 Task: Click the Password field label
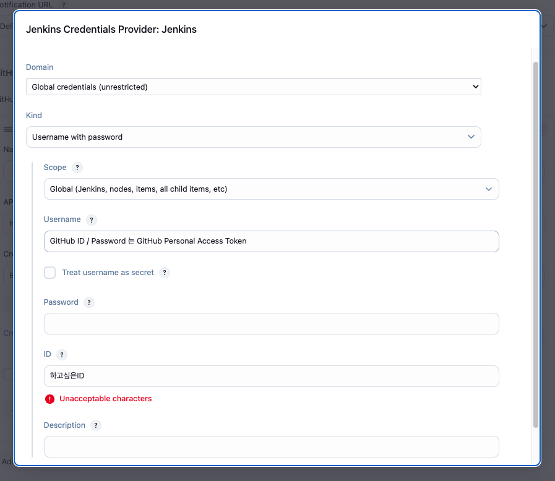point(61,302)
